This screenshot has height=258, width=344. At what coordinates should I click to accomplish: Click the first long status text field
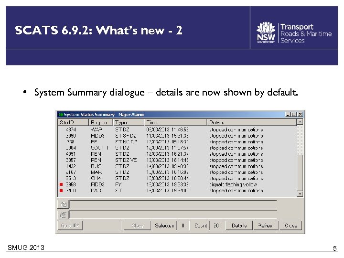click(x=173, y=204)
